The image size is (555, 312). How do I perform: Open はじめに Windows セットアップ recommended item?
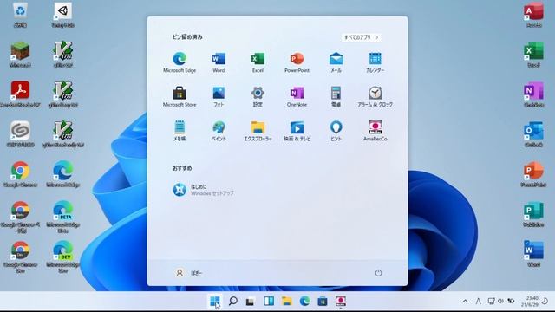click(204, 190)
